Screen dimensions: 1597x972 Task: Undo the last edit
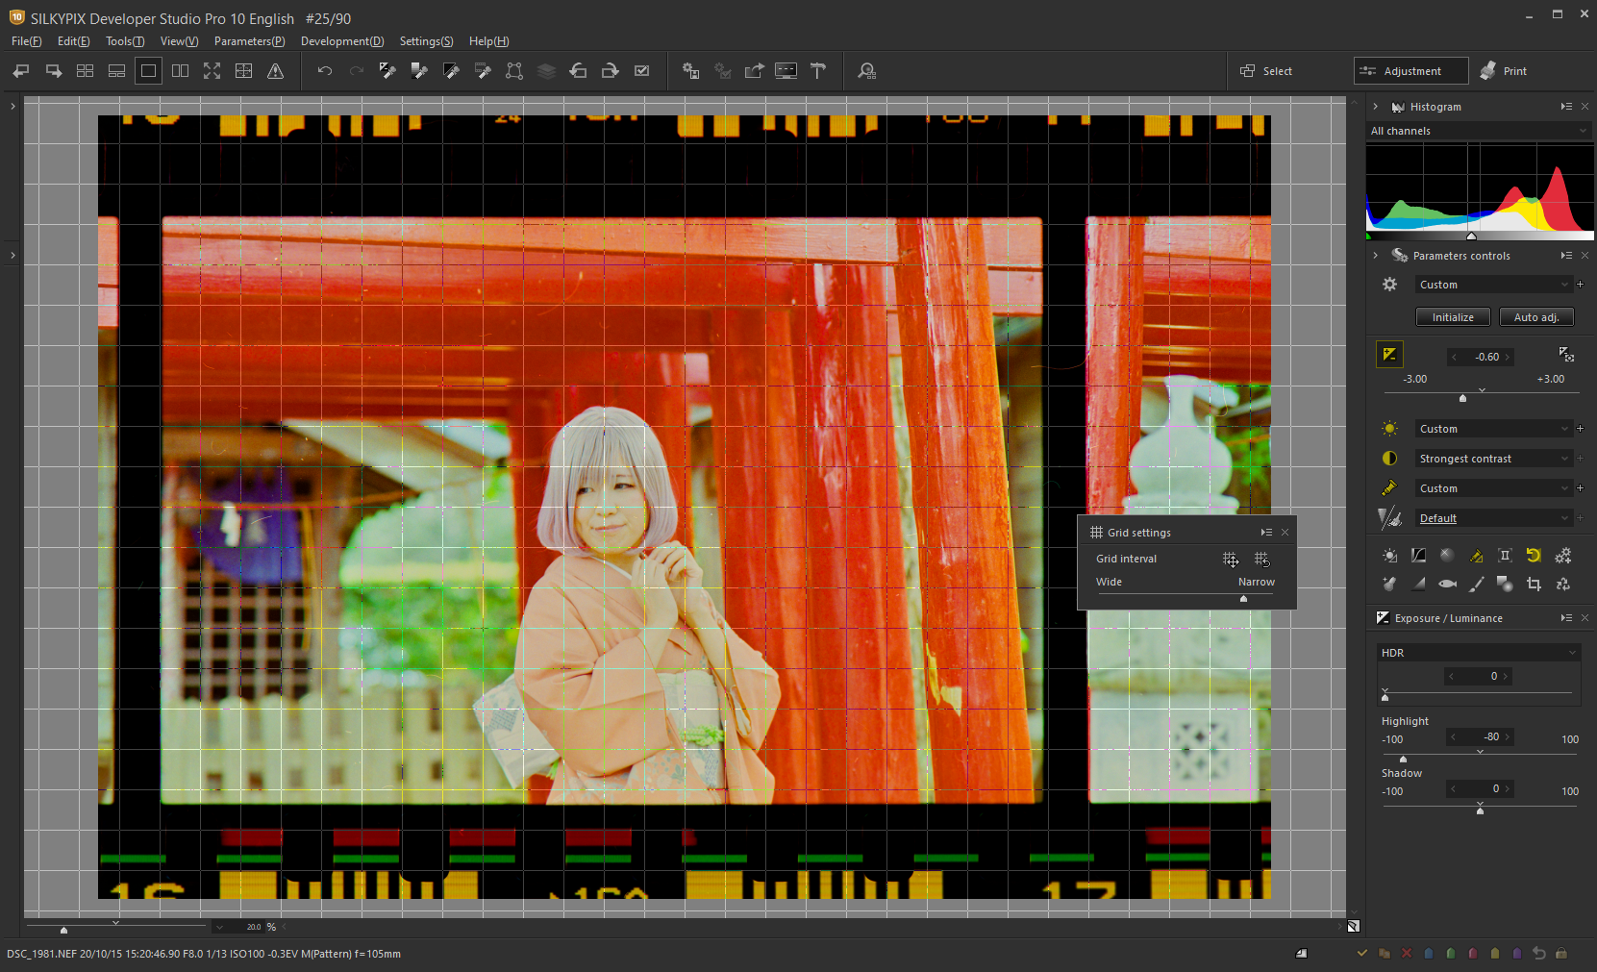pos(325,71)
